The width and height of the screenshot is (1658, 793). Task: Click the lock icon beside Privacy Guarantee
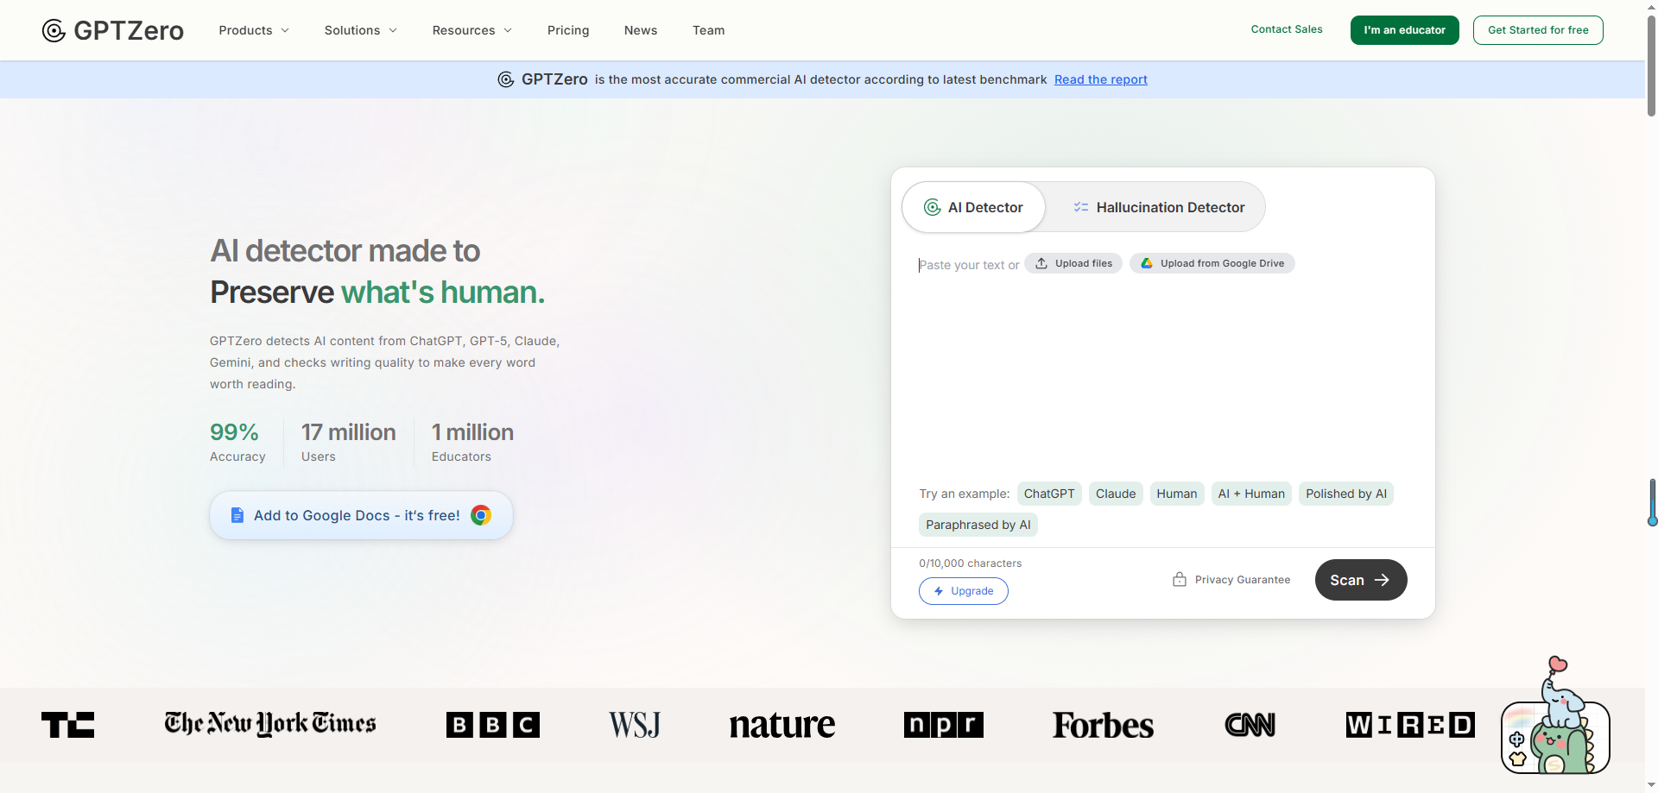pyautogui.click(x=1180, y=580)
